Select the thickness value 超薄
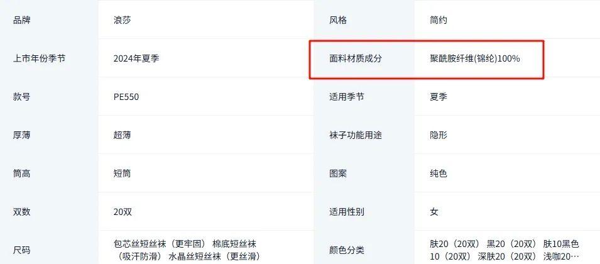 [x=123, y=135]
